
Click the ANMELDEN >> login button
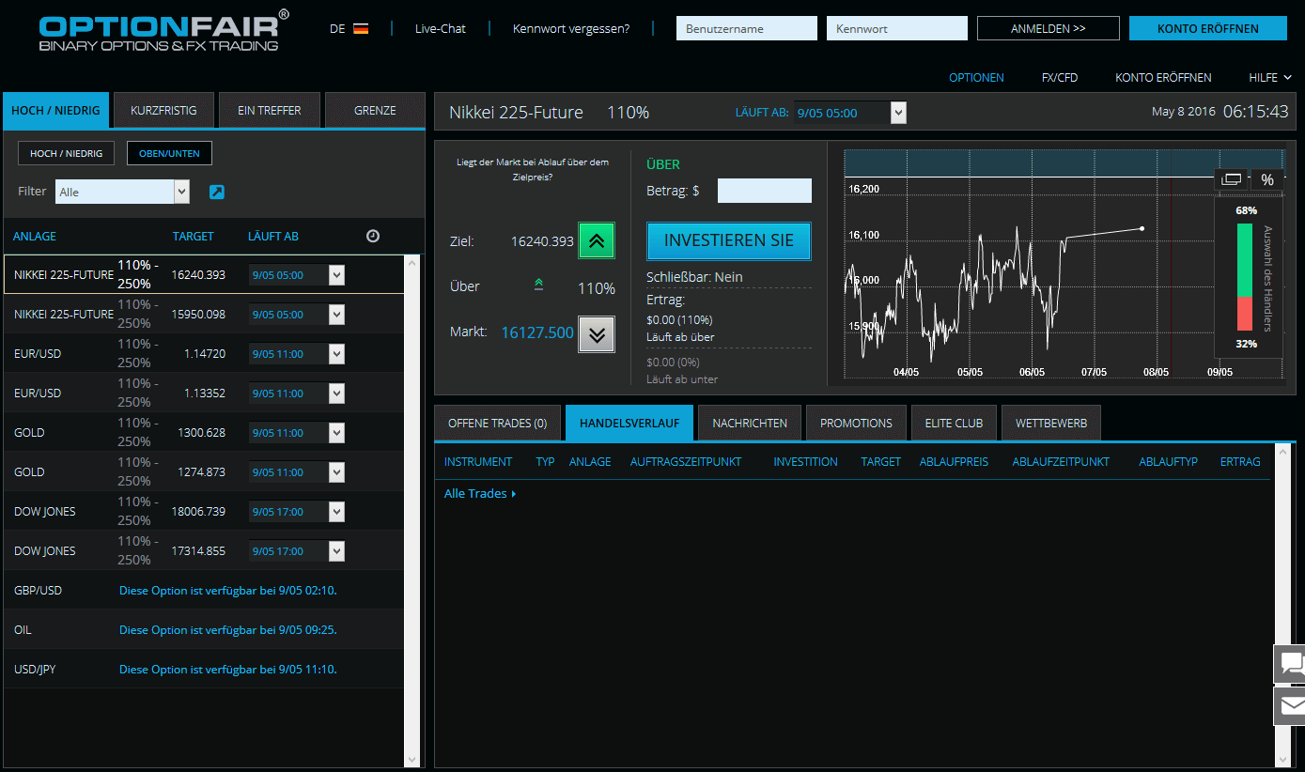tap(1049, 28)
